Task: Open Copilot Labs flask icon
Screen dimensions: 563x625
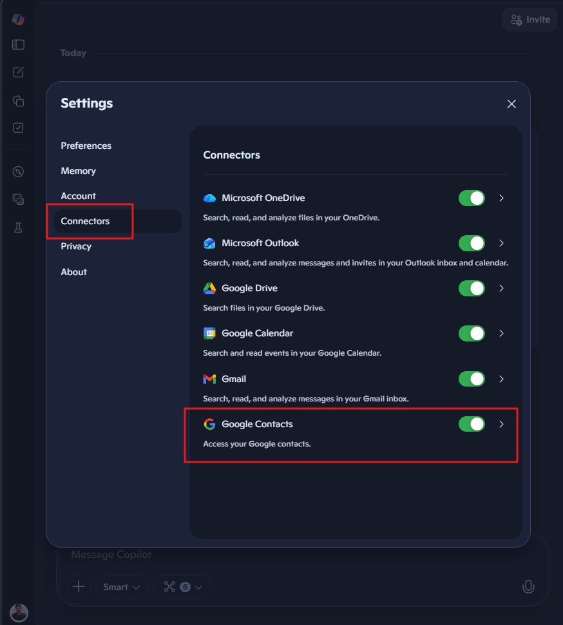Action: pos(18,227)
